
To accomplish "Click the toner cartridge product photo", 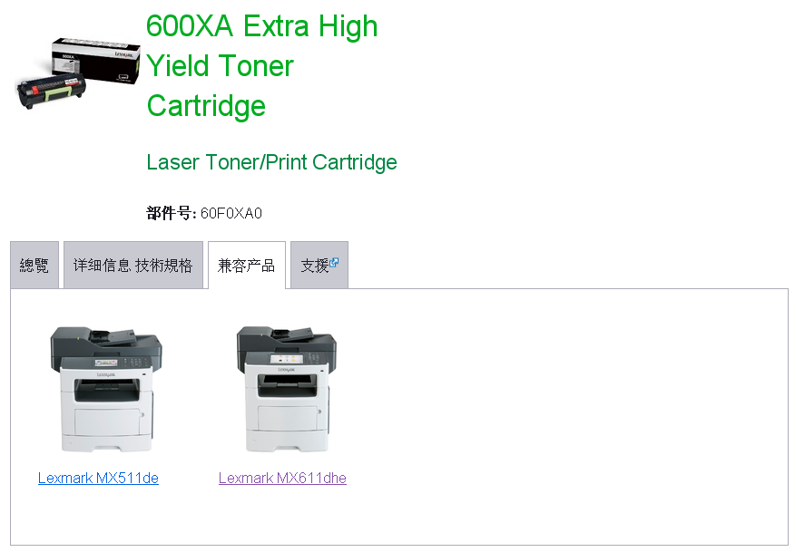I will click(78, 73).
